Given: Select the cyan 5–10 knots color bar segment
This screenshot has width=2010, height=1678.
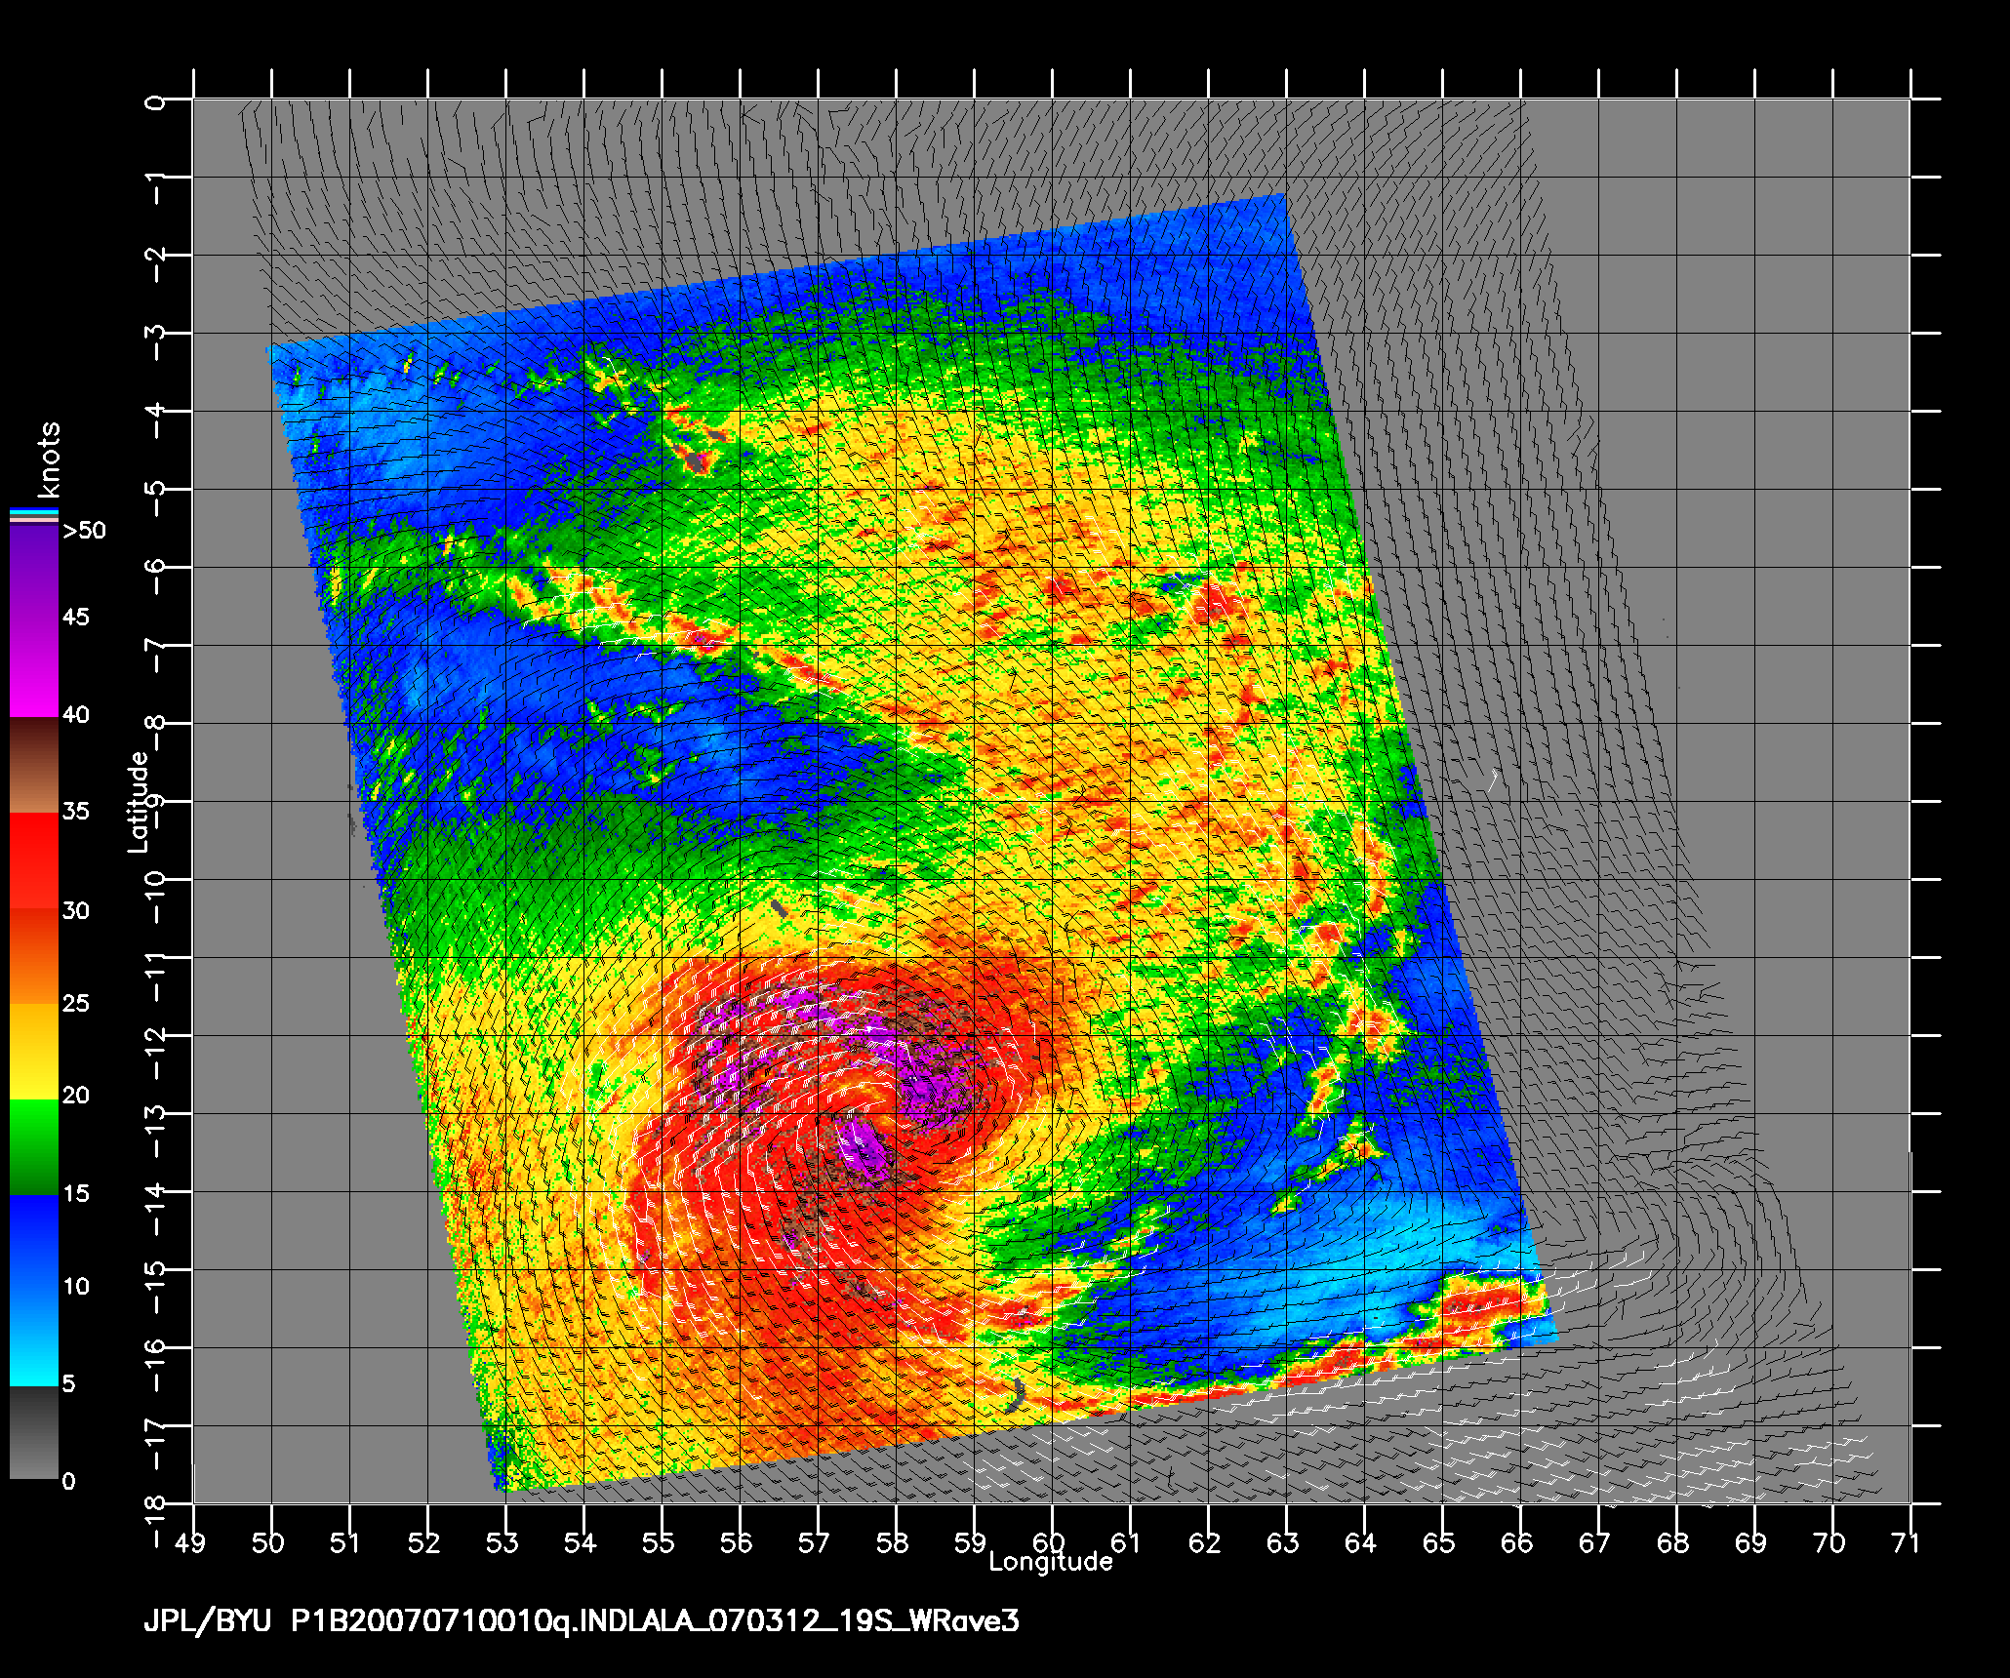Looking at the screenshot, I should point(34,1338).
